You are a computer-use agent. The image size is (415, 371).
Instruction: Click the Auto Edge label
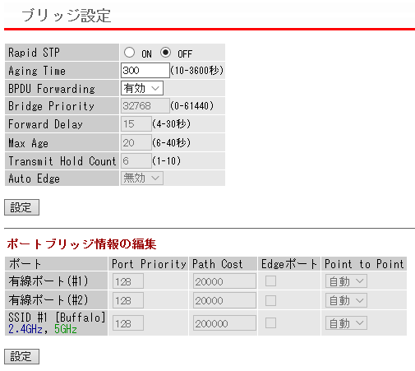pos(34,179)
